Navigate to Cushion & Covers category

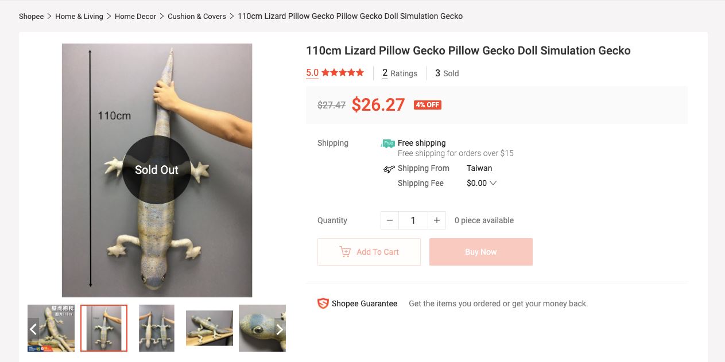tap(197, 16)
